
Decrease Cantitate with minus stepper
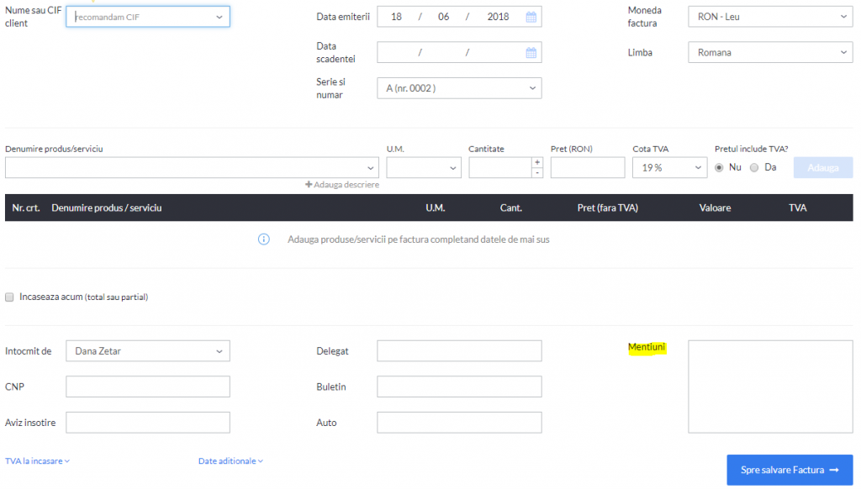537,173
